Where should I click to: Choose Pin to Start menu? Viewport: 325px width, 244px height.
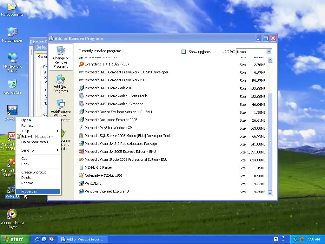38,142
